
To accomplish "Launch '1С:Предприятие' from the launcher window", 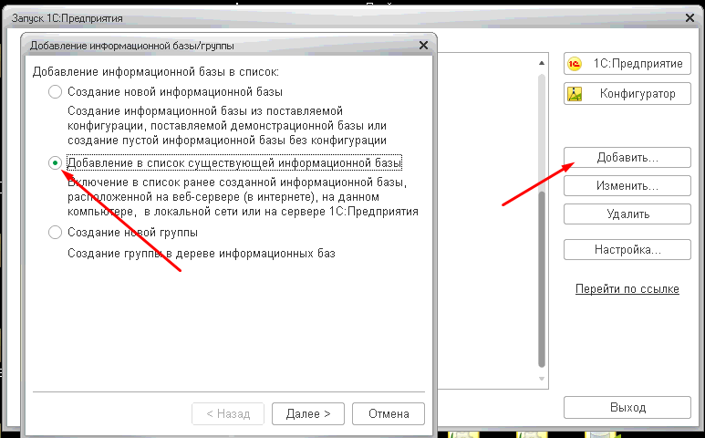I will (x=627, y=63).
